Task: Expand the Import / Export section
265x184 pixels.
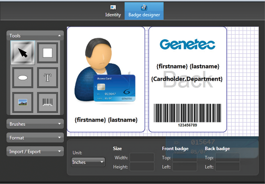Action: click(35, 151)
